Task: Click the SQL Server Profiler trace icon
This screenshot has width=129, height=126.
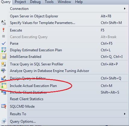Action: [x=4, y=64]
